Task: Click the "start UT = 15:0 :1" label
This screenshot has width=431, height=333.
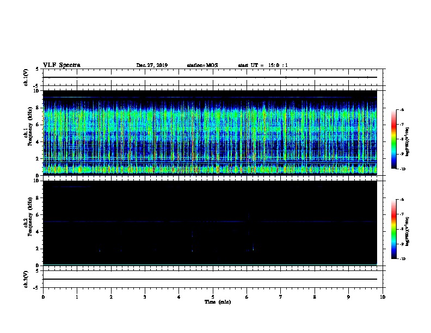Action: click(263, 65)
